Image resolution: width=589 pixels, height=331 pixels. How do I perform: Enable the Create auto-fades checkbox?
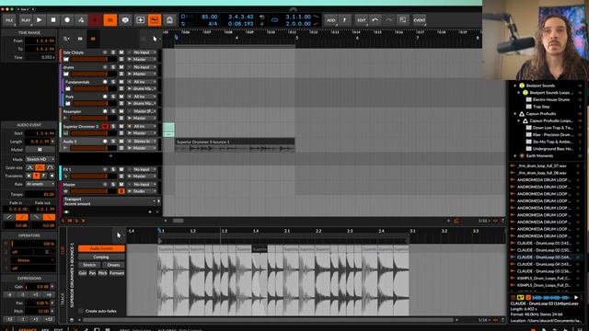(80, 311)
